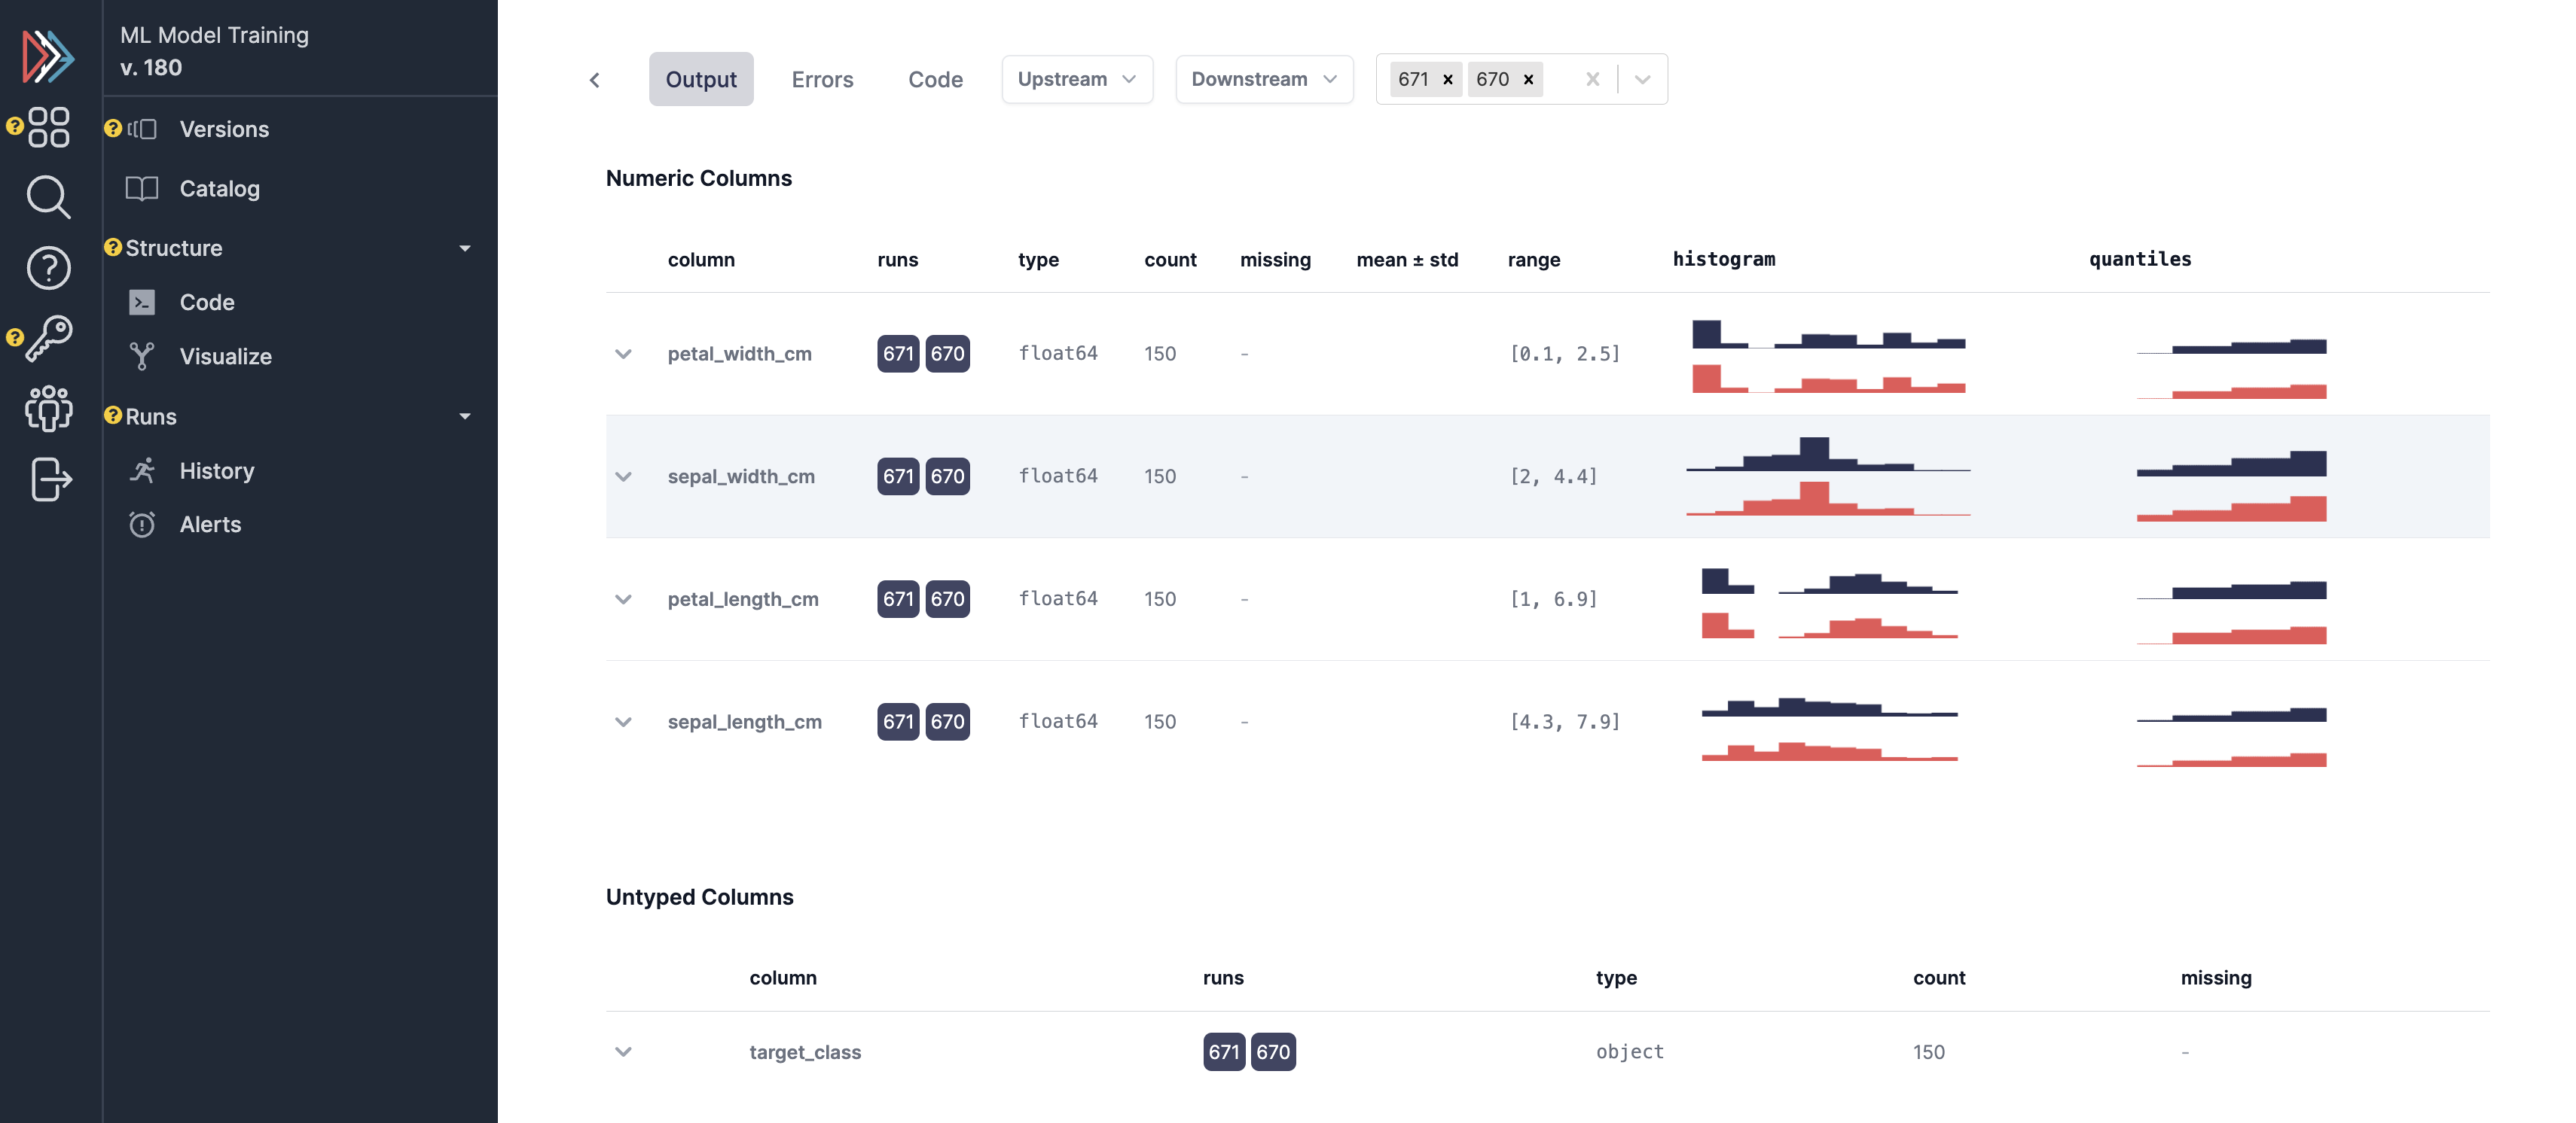2576x1123 pixels.
Task: Remove run 671 from the filter
Action: pos(1447,80)
